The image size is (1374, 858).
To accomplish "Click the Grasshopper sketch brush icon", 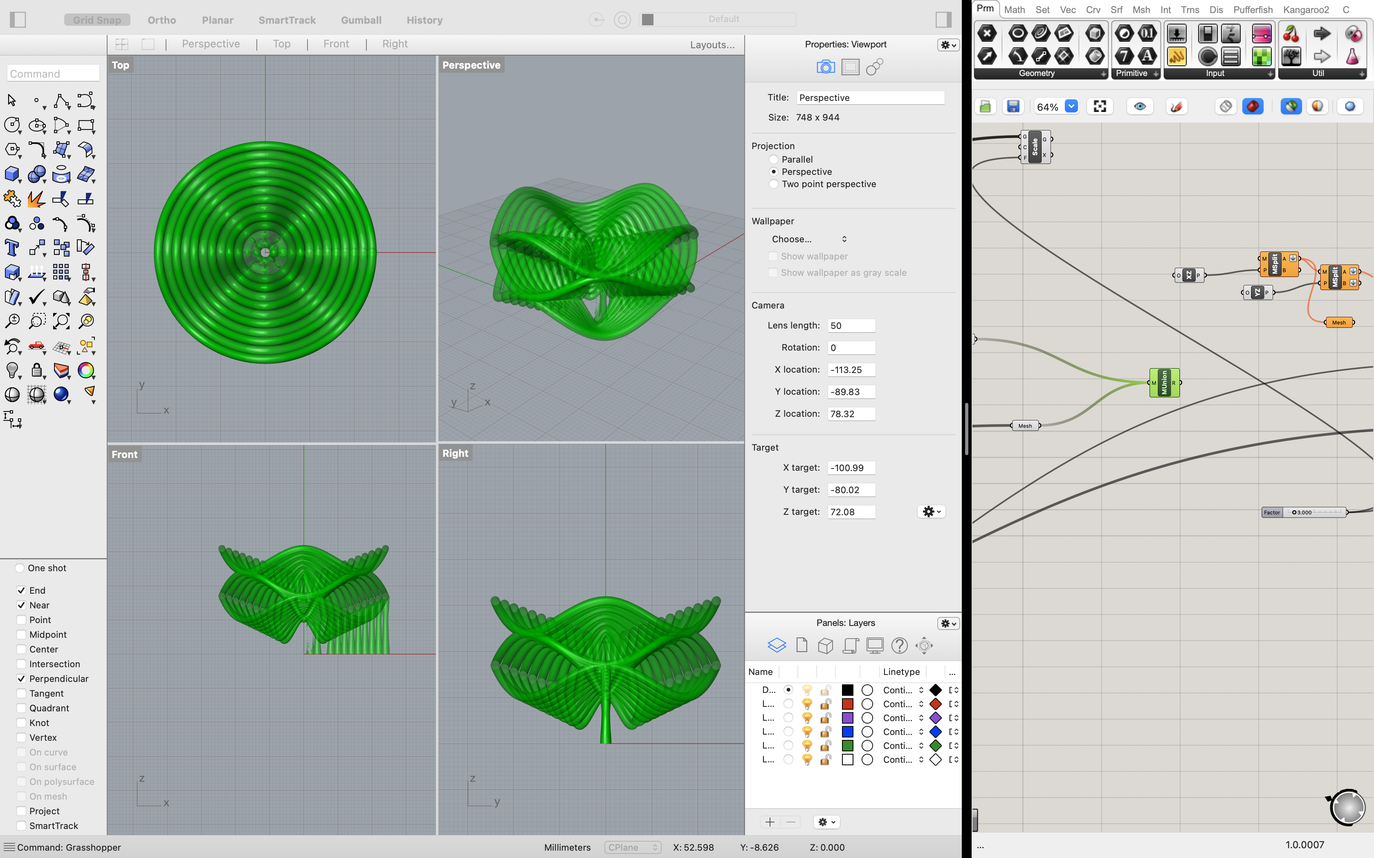I will click(1176, 107).
